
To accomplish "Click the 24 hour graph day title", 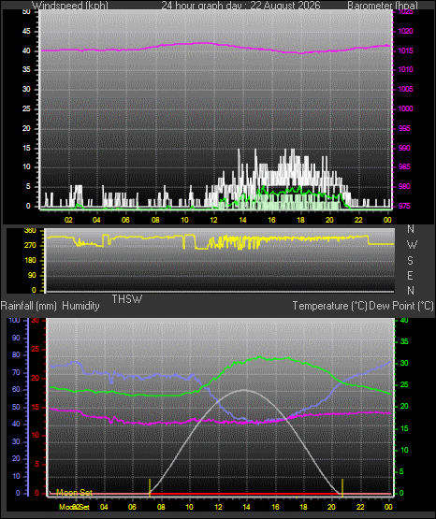I will (240, 6).
